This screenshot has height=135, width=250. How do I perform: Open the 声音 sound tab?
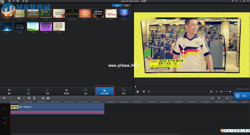click(123, 91)
